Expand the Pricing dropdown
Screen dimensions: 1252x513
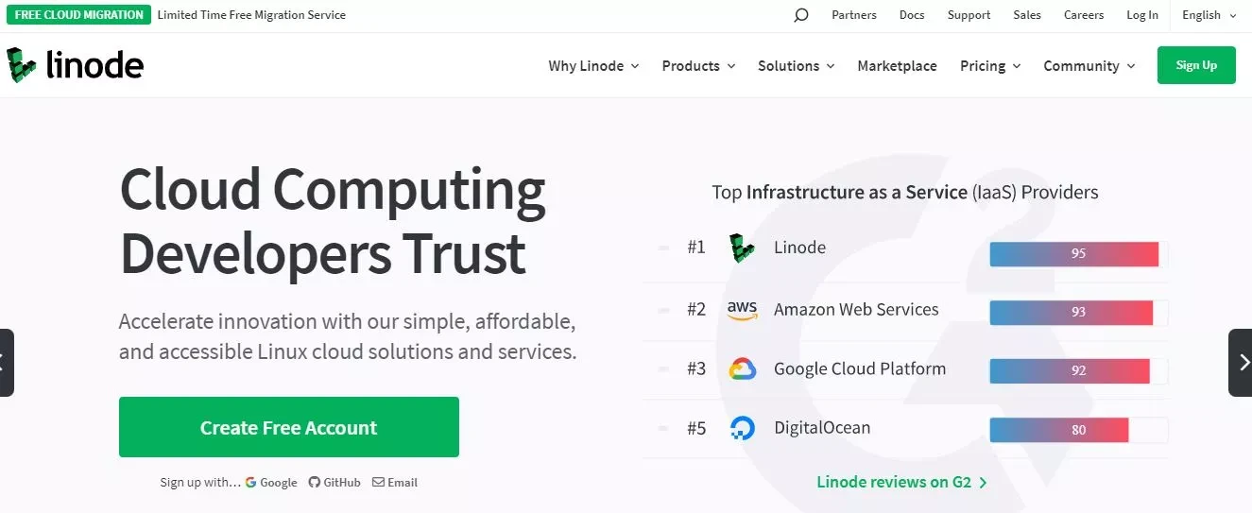(990, 65)
